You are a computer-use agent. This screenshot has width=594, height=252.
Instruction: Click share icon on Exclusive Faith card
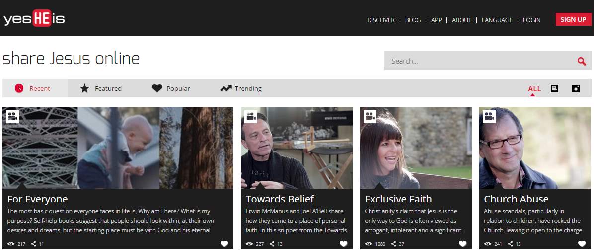pyautogui.click(x=394, y=244)
